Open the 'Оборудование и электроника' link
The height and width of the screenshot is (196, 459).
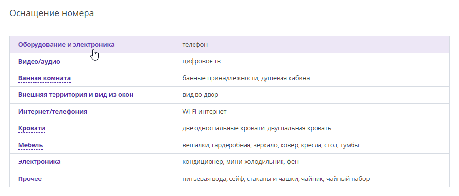tap(67, 45)
